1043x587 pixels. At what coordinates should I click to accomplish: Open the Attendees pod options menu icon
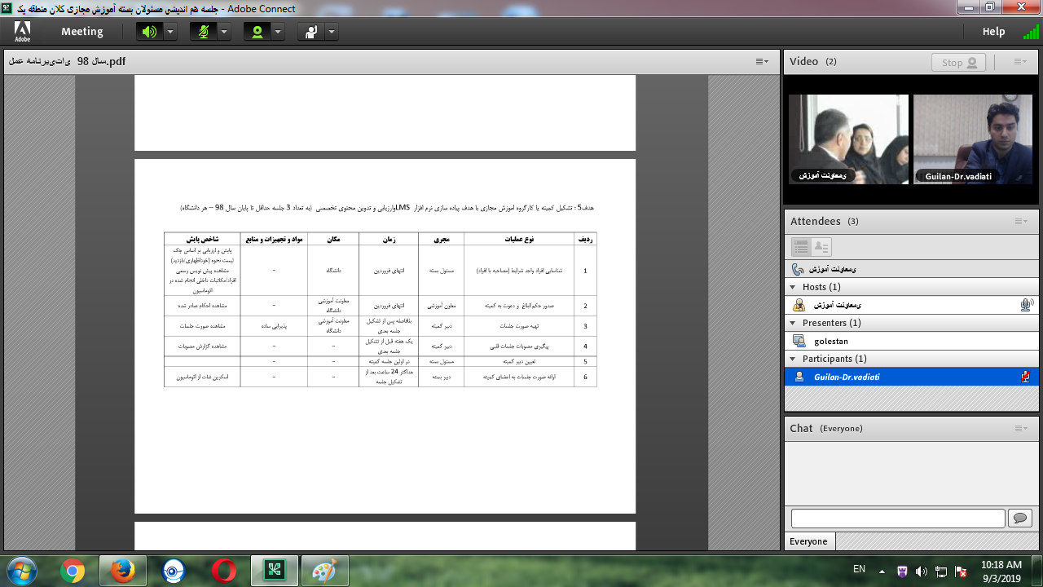click(1020, 222)
